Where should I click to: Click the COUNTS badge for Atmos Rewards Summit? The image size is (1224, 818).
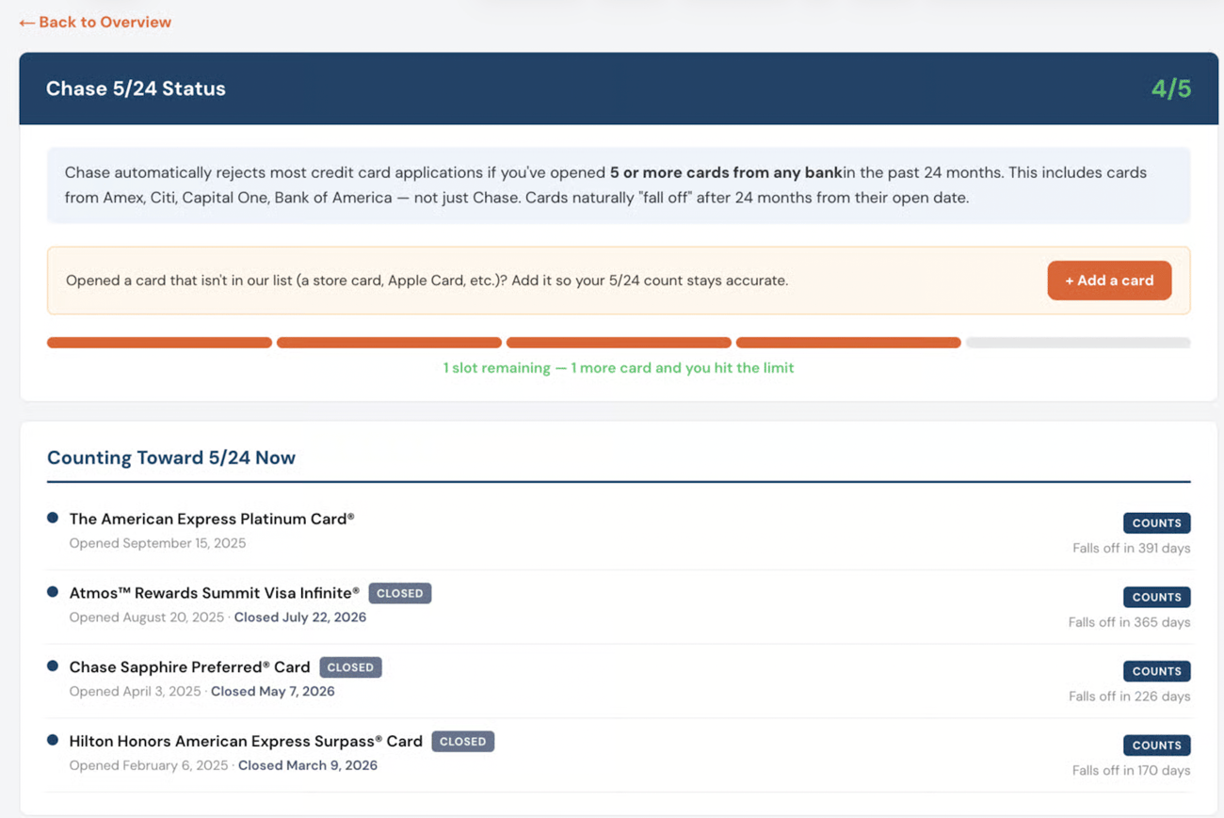1156,597
